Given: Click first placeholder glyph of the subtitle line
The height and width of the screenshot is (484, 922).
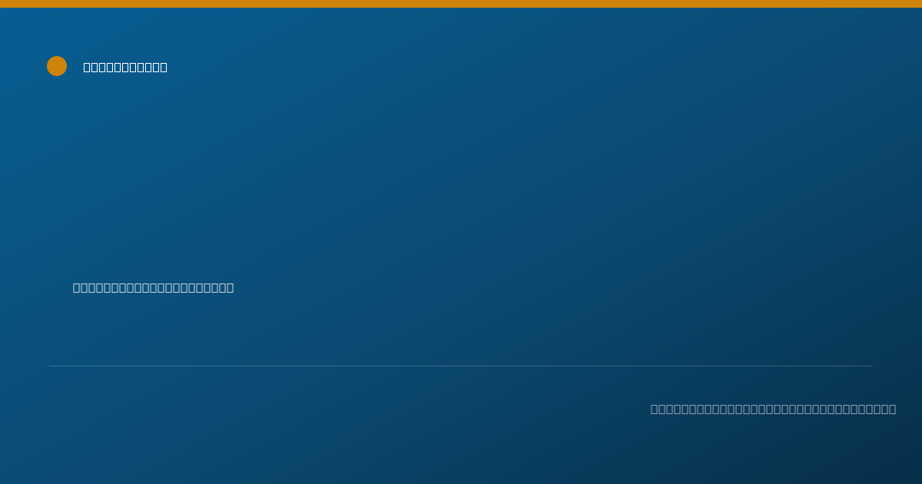Looking at the screenshot, I should (x=78, y=287).
